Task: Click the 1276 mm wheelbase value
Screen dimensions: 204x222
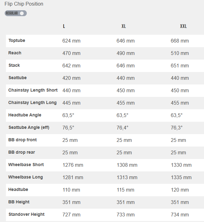Action: 73,165
